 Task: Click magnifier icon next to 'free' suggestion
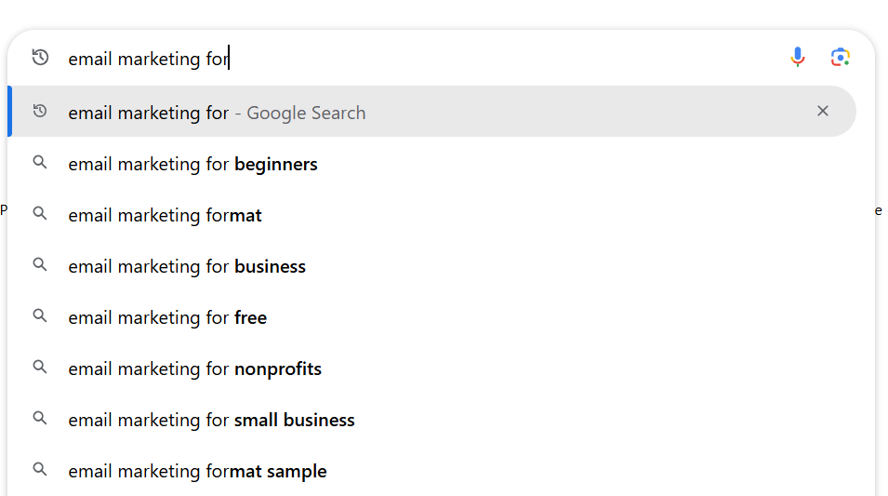40,316
